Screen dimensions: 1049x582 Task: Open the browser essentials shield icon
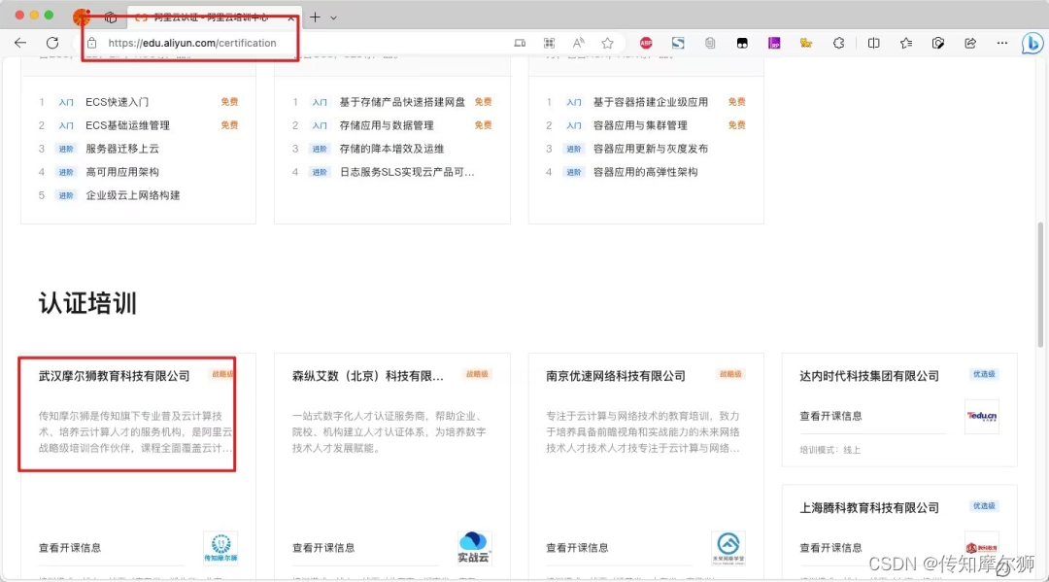click(938, 43)
